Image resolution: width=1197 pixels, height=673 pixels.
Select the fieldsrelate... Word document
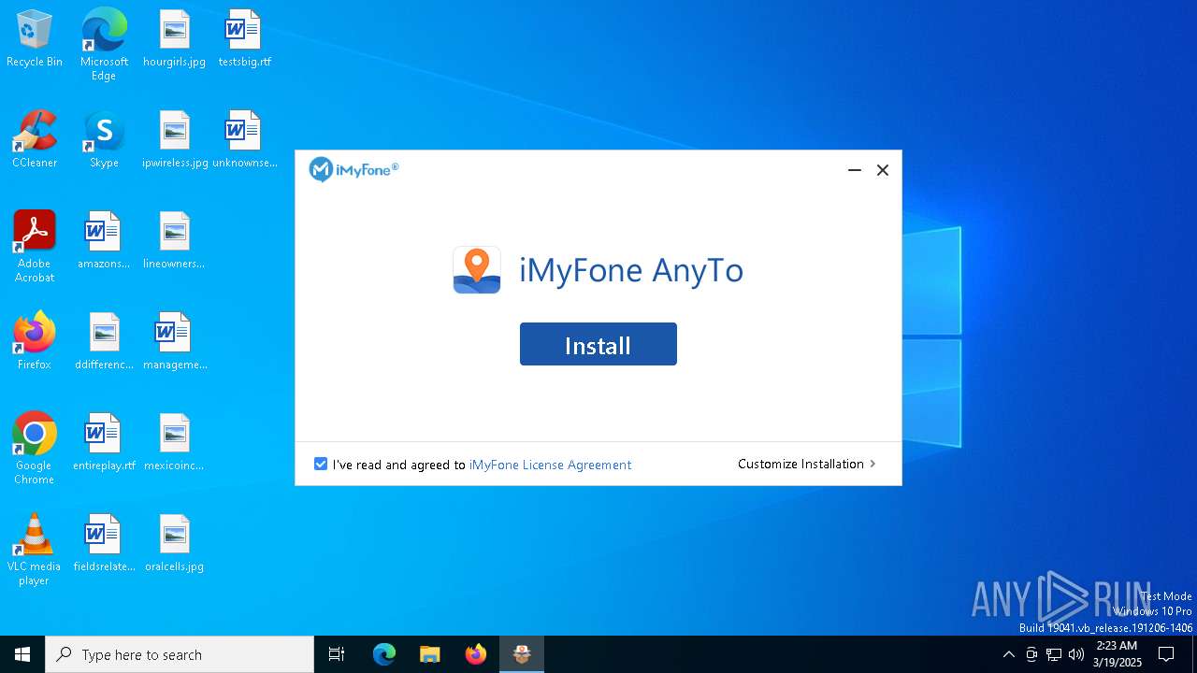click(x=104, y=544)
